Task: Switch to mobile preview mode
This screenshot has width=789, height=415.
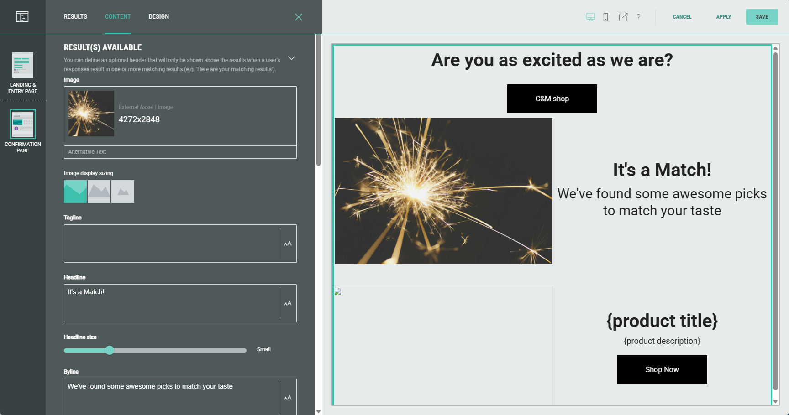Action: [x=605, y=17]
